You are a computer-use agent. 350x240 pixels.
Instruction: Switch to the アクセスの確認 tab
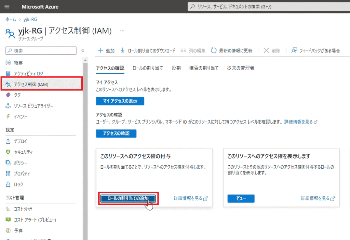[110, 68]
